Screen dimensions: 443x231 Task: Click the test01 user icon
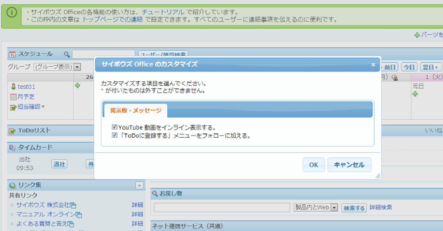click(x=13, y=86)
